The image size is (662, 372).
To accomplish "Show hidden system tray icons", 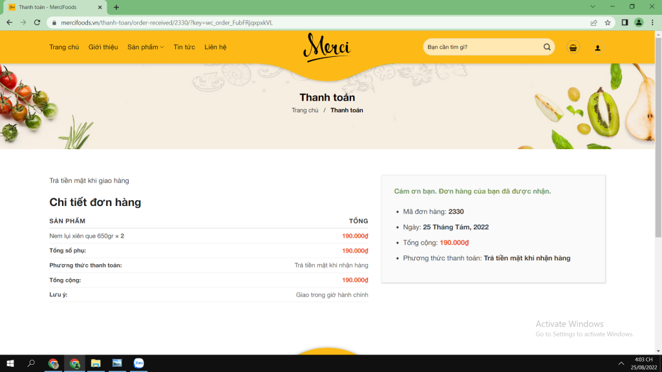I will coord(621,364).
